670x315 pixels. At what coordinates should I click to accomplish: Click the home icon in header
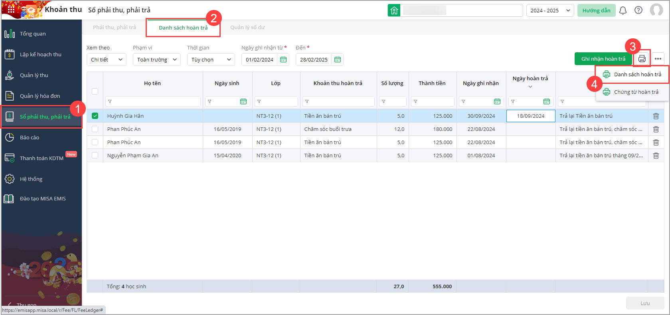[394, 10]
